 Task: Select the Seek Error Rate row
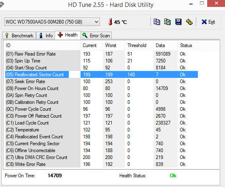102,82
